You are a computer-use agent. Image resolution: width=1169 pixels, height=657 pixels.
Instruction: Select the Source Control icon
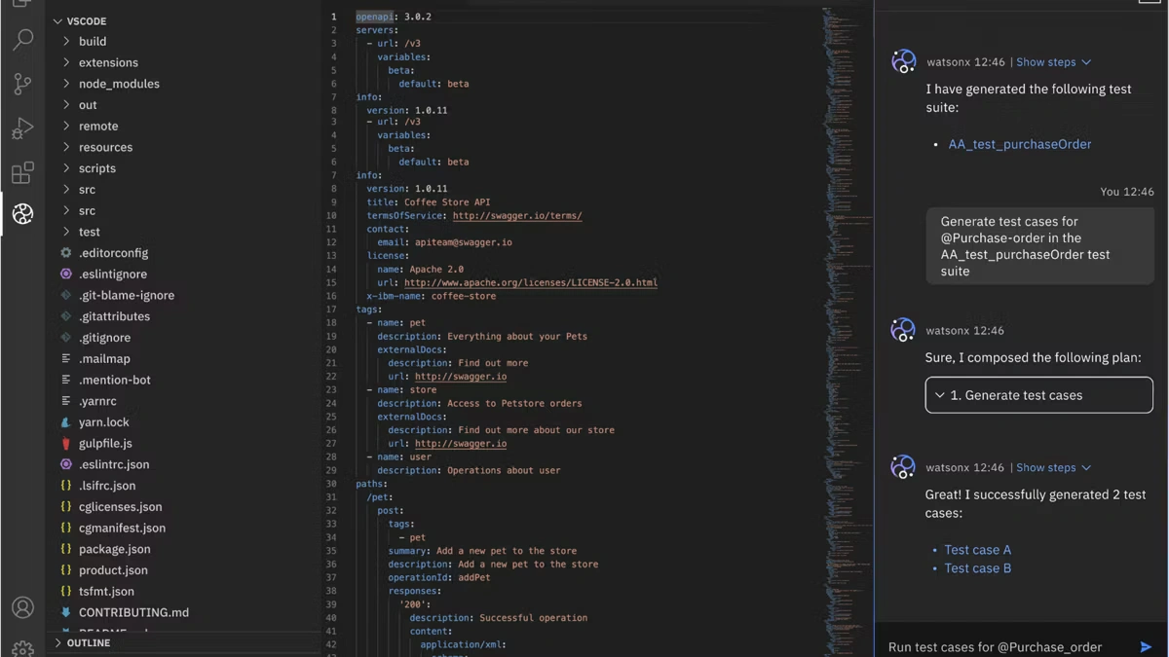click(x=22, y=84)
